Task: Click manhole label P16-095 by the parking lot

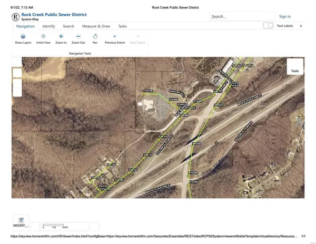Action: (173, 100)
